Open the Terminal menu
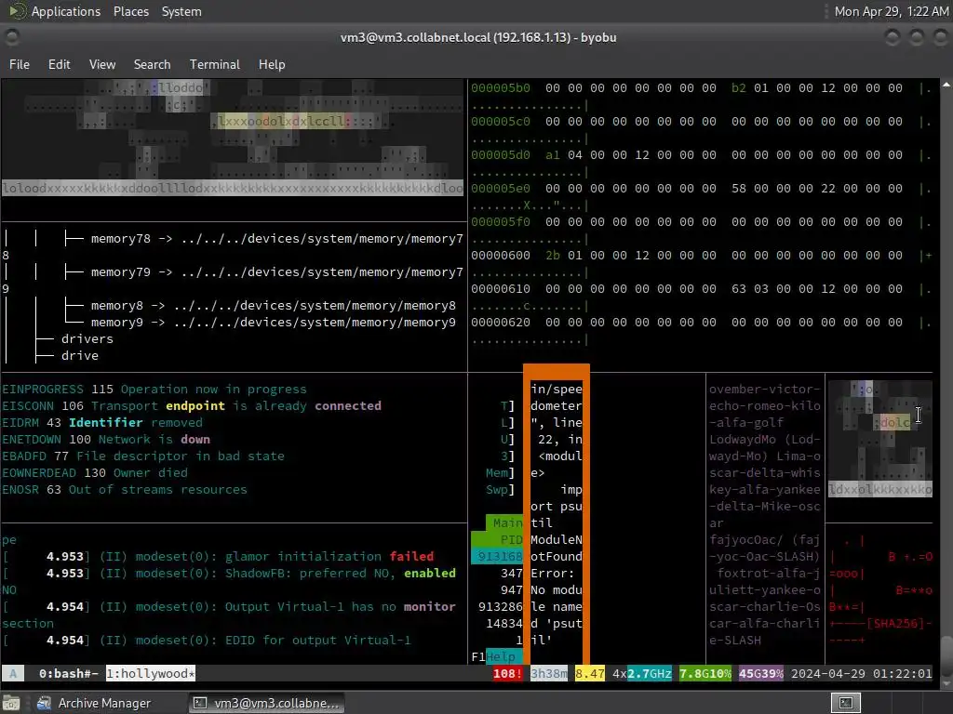This screenshot has width=953, height=714. (215, 64)
